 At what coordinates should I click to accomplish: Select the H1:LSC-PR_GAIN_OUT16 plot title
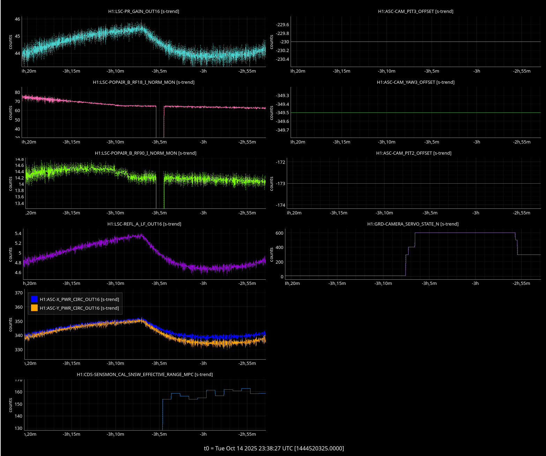[x=143, y=11]
